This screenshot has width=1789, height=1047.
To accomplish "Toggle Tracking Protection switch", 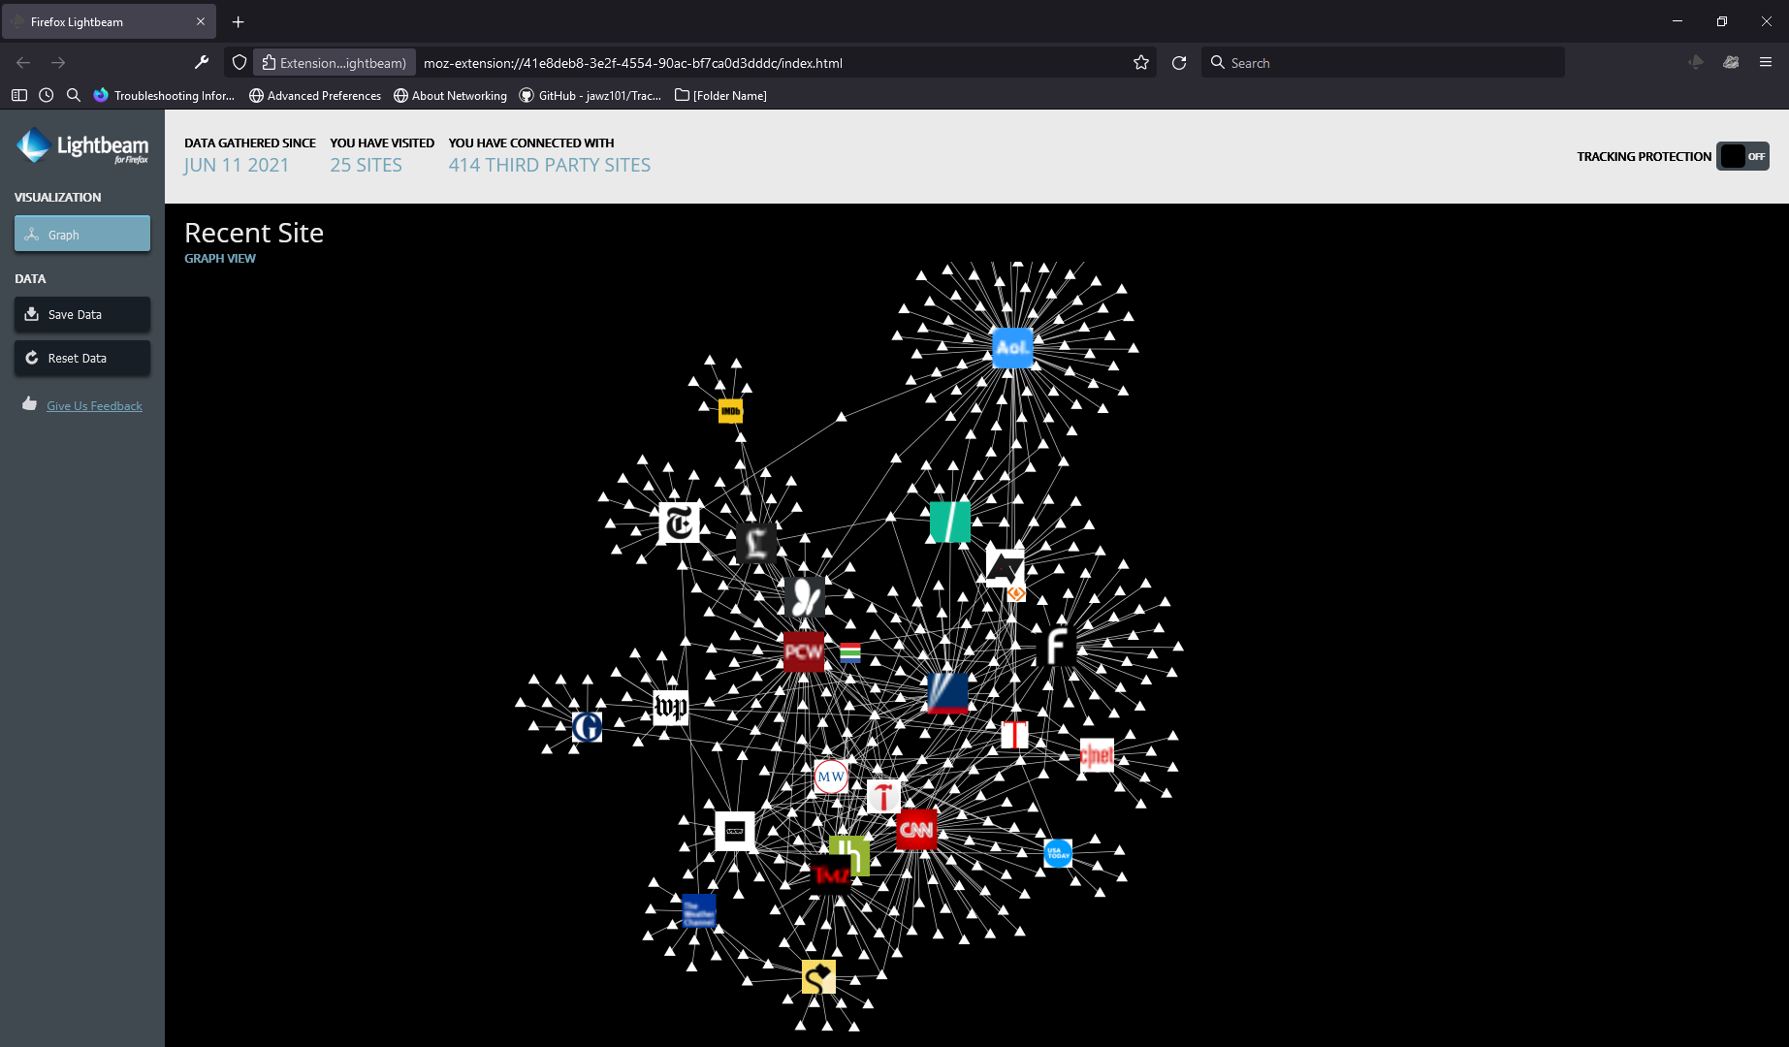I will [1742, 156].
